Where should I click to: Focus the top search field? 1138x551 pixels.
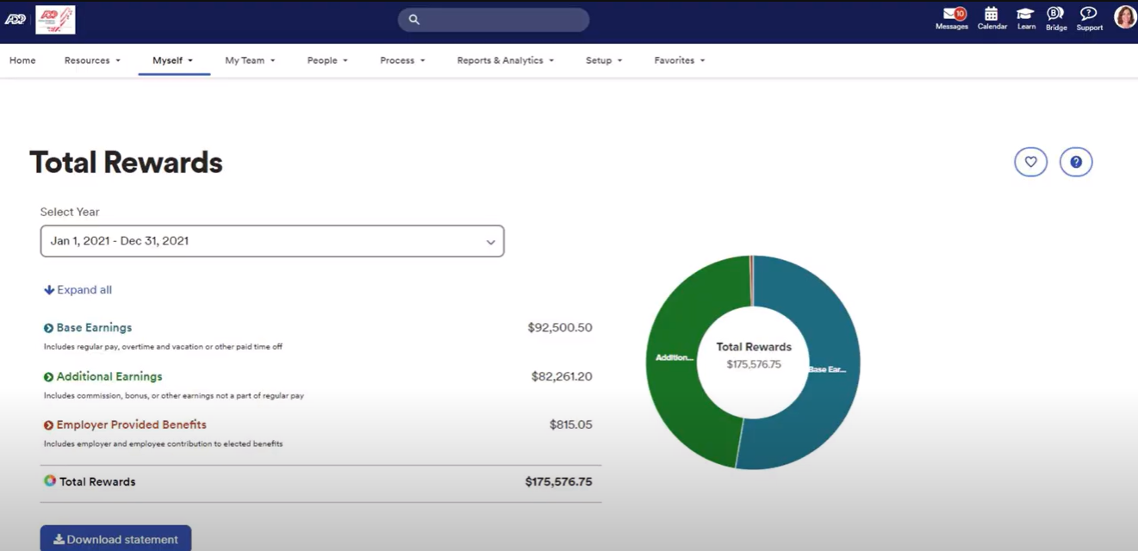click(494, 20)
